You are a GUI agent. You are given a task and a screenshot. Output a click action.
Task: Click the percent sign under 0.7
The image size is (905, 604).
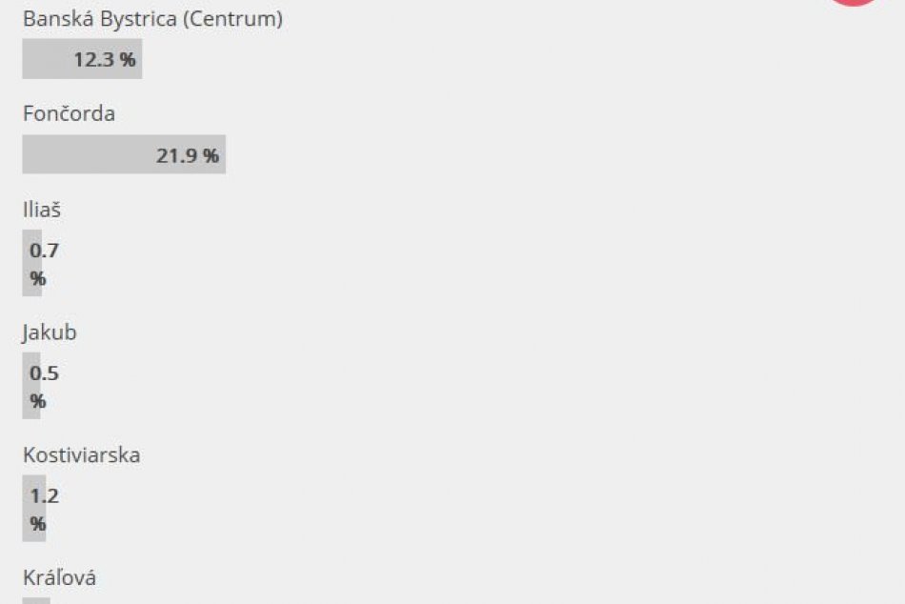pos(38,279)
